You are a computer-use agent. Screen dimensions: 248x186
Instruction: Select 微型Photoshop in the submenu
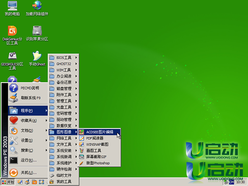tap(98, 164)
